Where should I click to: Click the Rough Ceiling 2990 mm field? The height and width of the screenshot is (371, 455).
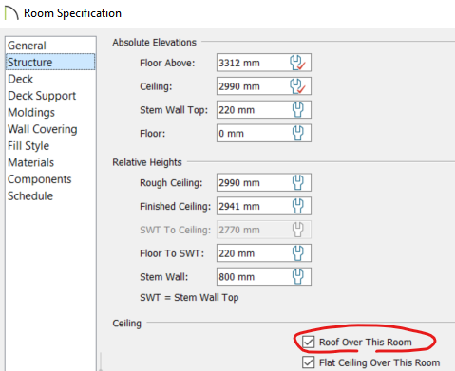[264, 182]
